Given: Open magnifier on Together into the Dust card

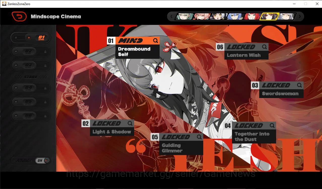Looking at the screenshot, I should click(x=272, y=125).
